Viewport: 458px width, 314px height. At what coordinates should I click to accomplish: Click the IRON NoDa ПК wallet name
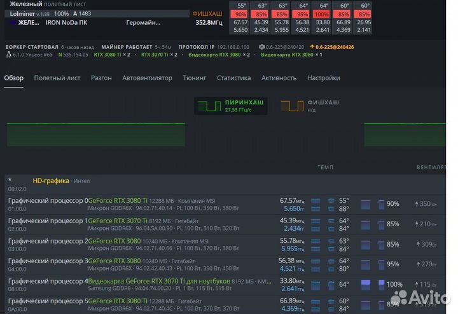point(66,22)
